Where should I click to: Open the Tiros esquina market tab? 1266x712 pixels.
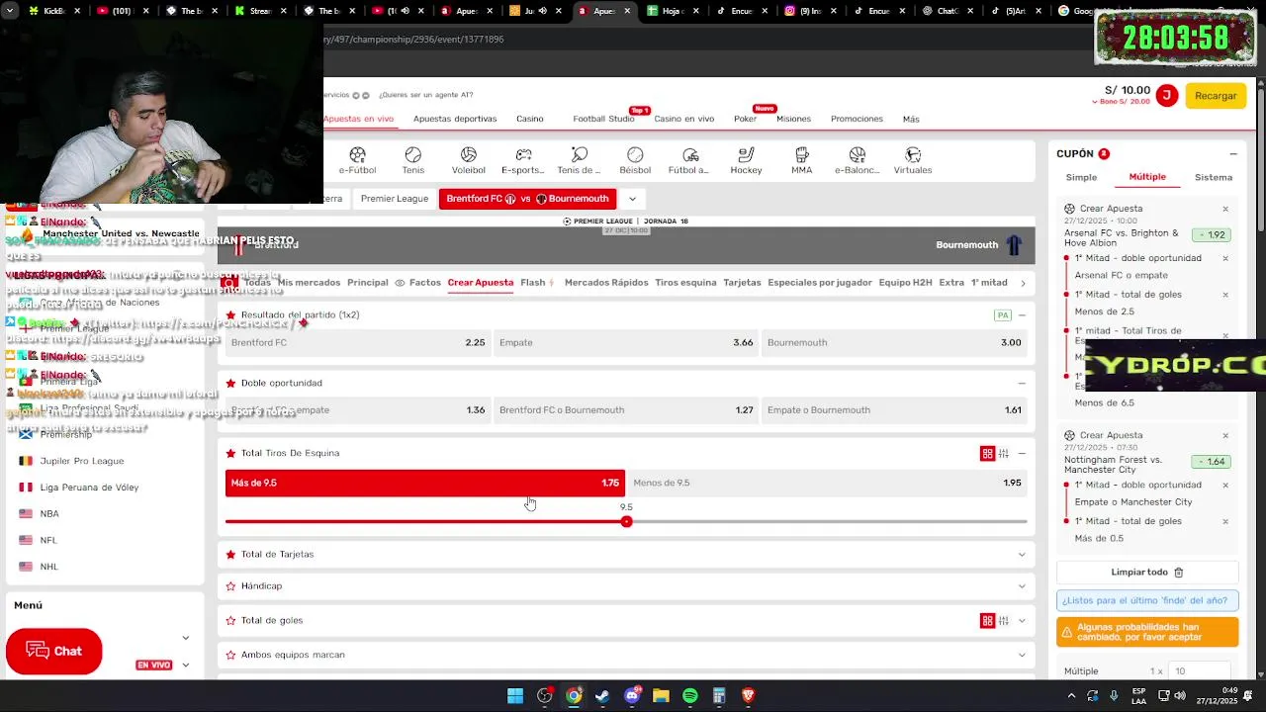click(685, 283)
